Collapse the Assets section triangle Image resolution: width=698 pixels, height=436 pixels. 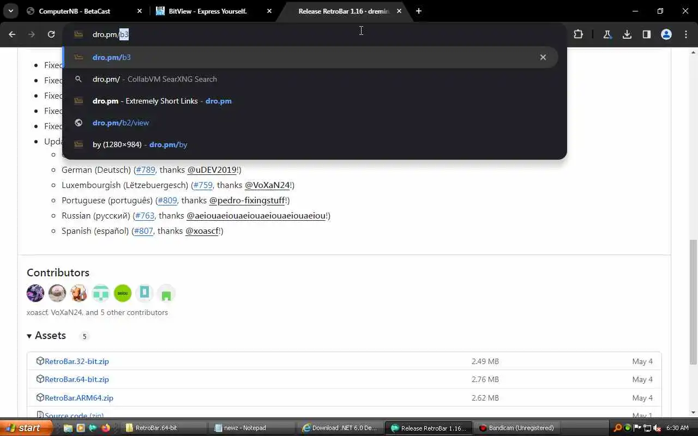pos(29,336)
